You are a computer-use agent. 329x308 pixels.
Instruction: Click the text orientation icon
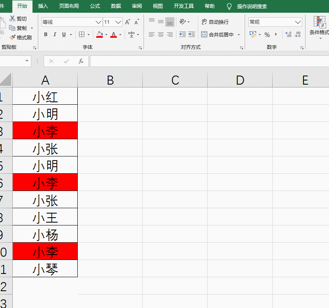click(183, 22)
